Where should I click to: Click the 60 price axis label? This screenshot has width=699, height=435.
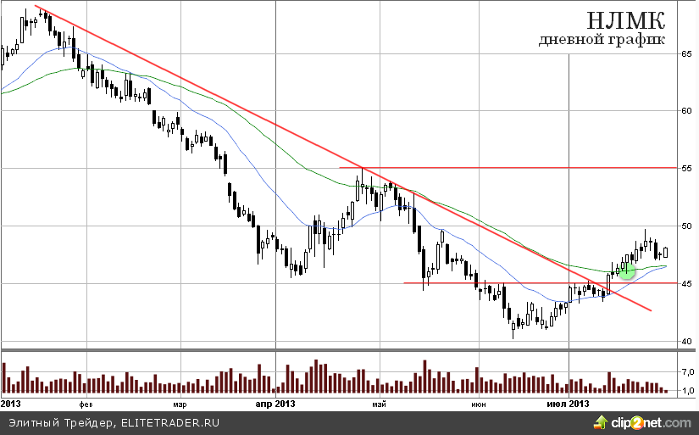pyautogui.click(x=687, y=111)
